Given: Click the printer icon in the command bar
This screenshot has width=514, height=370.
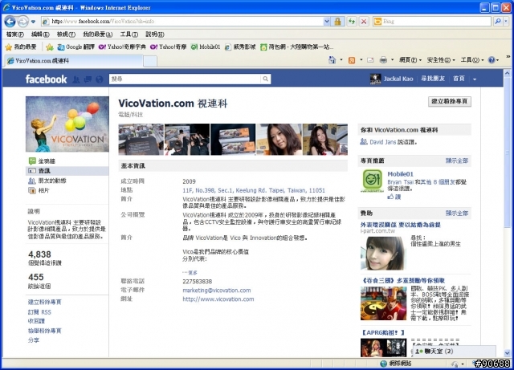Looking at the screenshot, I should [x=383, y=60].
